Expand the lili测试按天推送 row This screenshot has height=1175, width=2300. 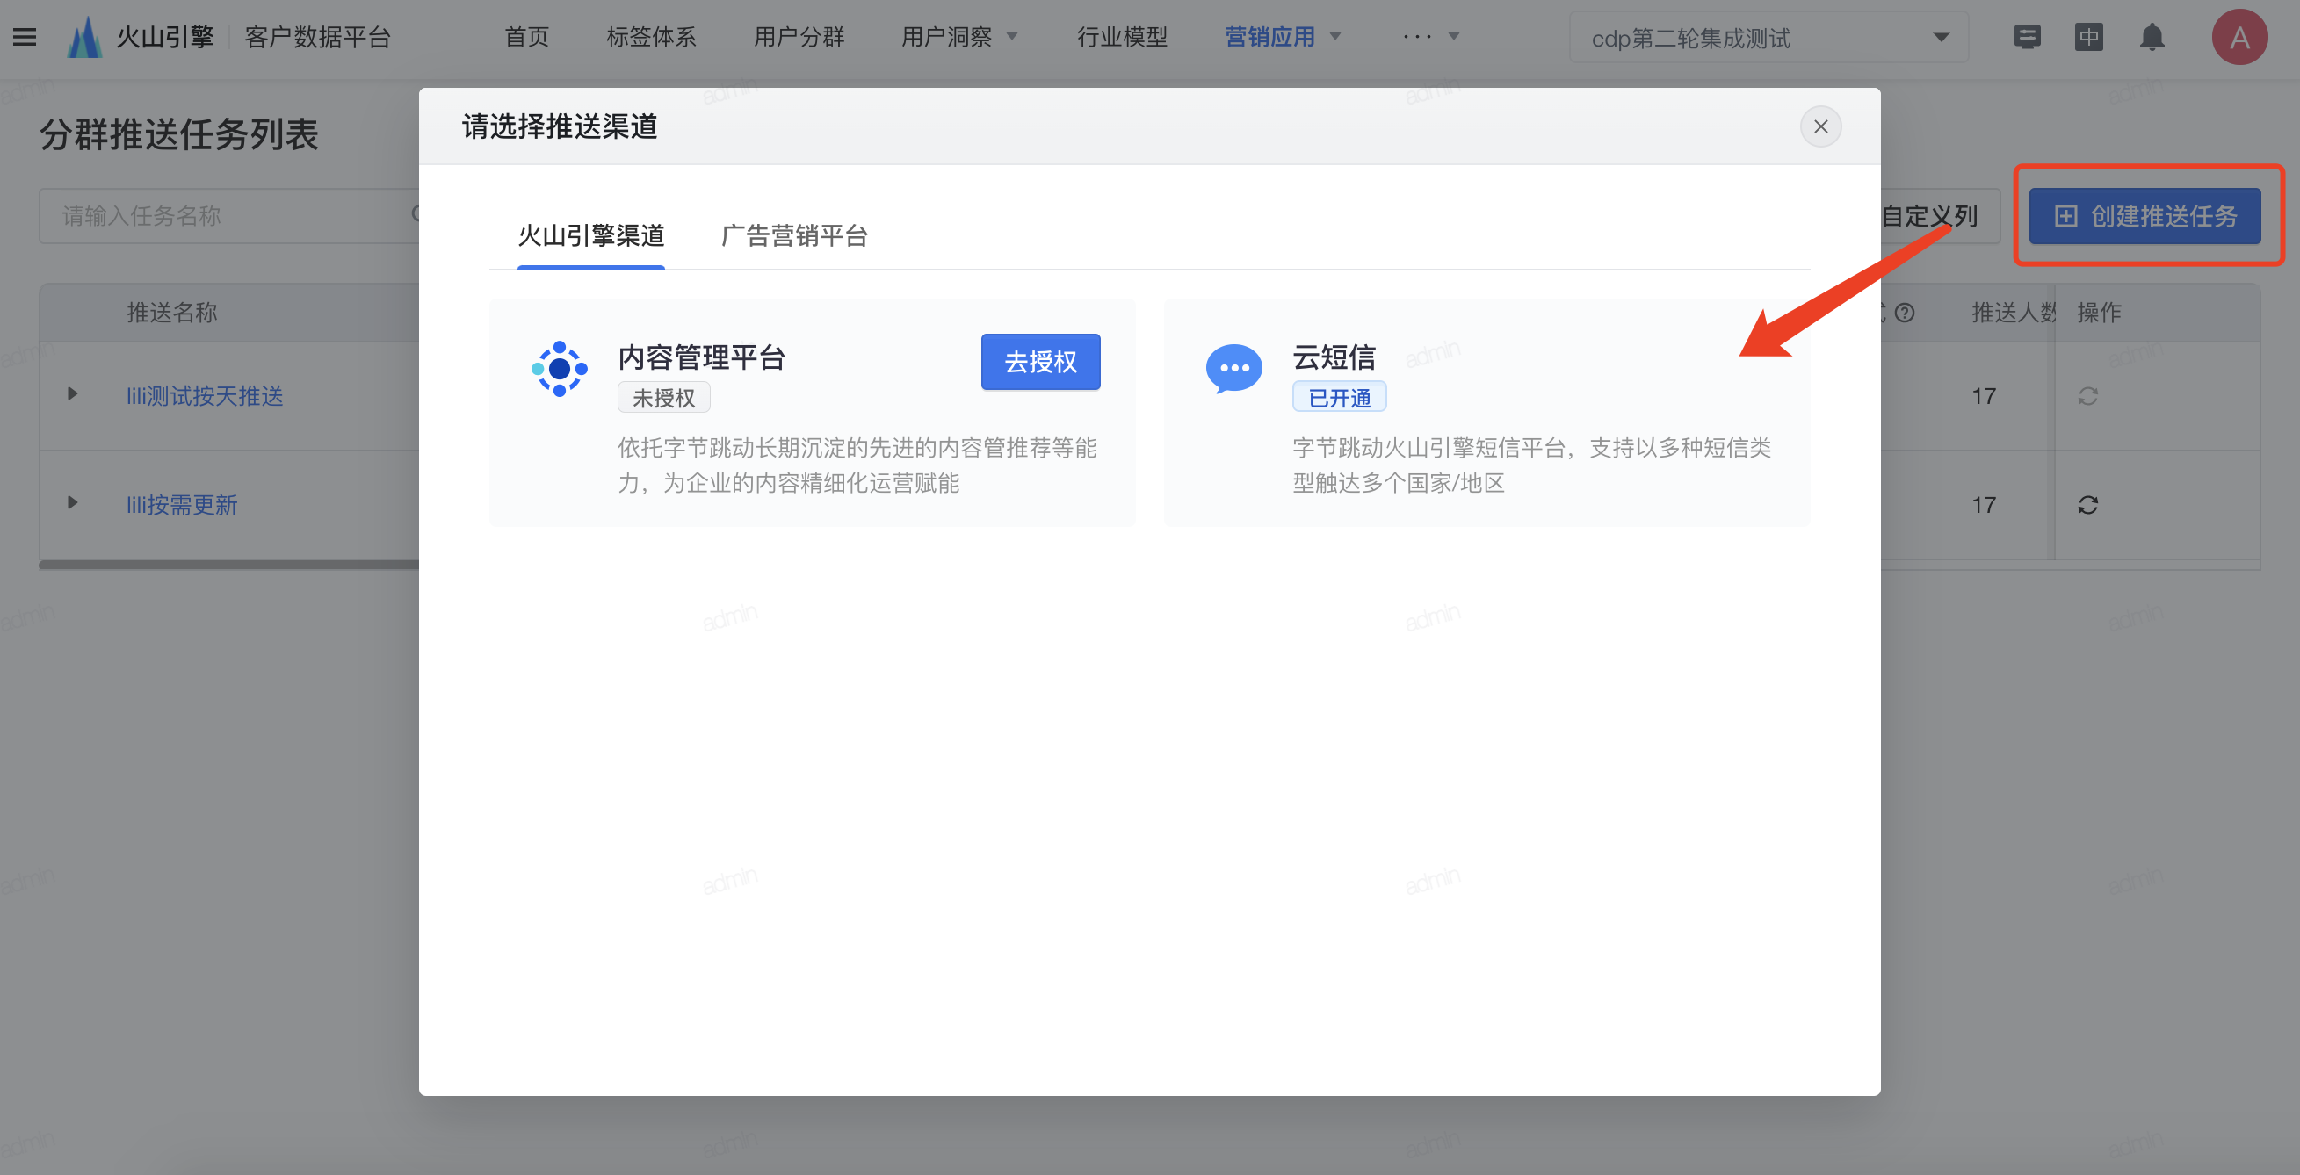[x=72, y=393]
